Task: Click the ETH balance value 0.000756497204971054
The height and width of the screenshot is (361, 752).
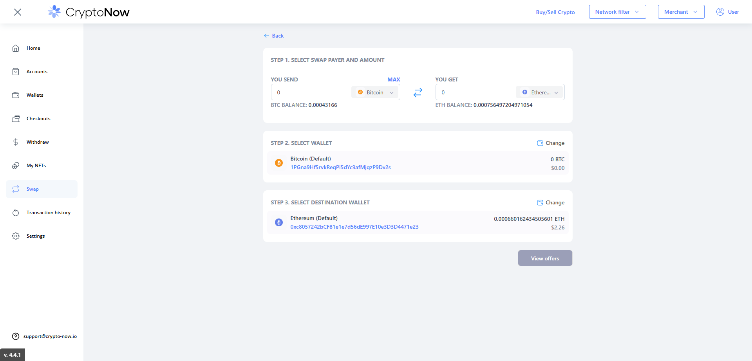Action: coord(503,105)
